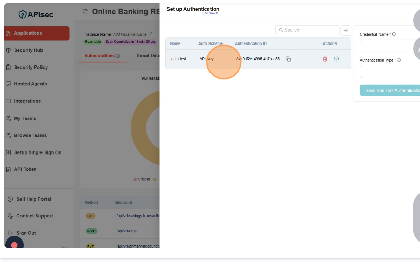Copy the authentication ID with copy icon
This screenshot has height=262, width=420.
[288, 59]
